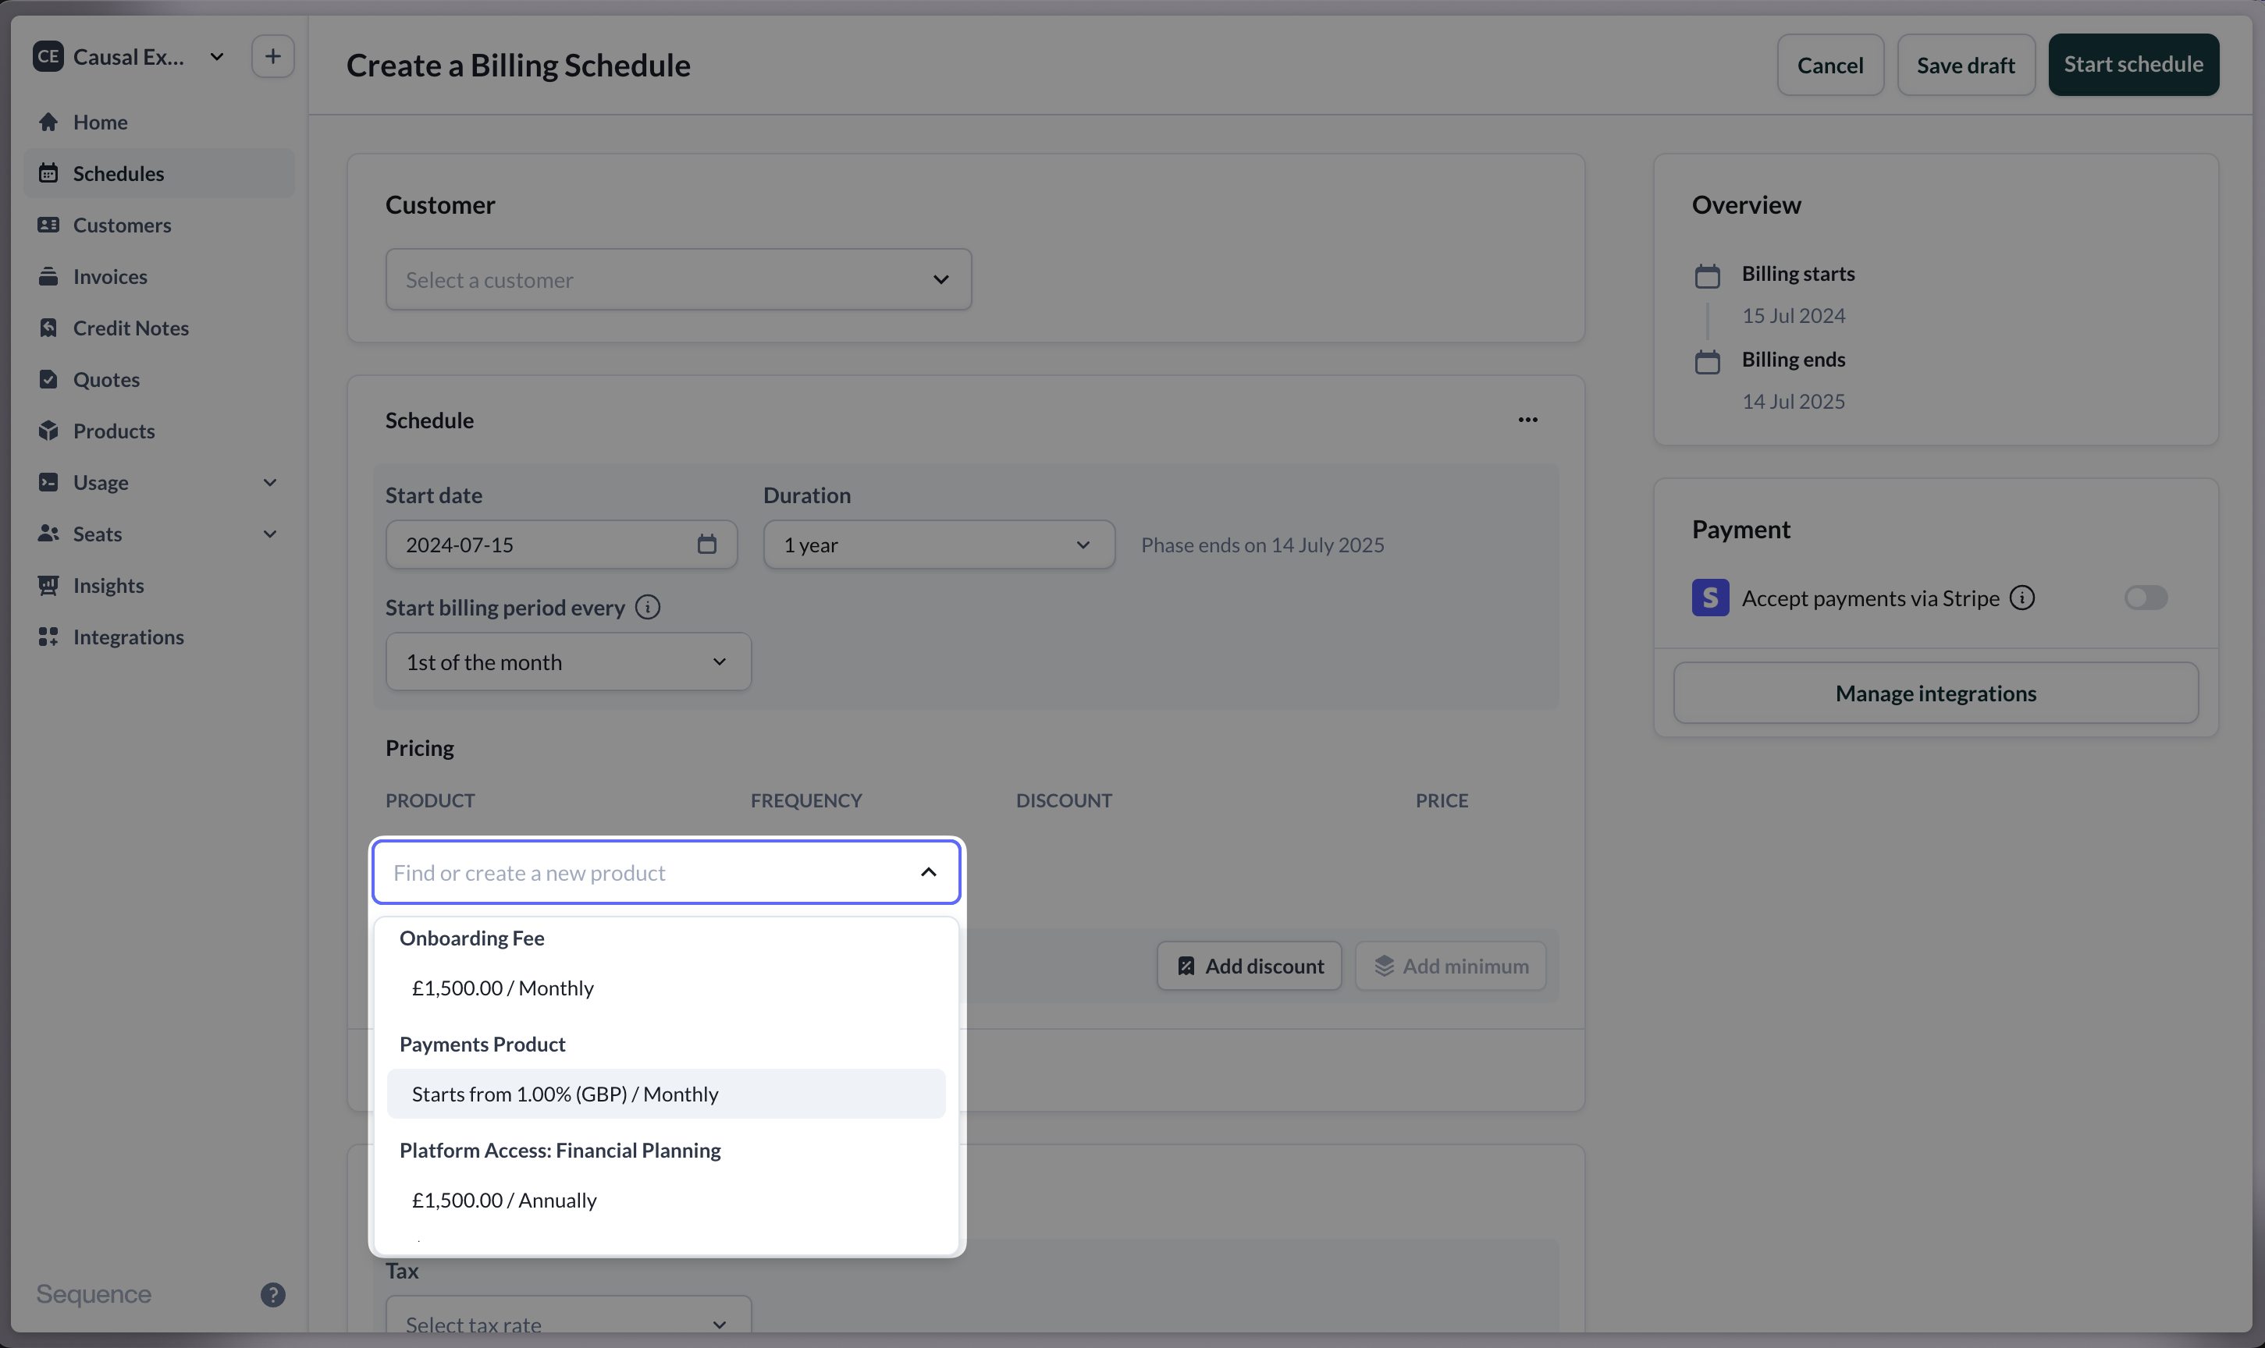Enable Accept payments via Stripe toggle
Image resolution: width=2265 pixels, height=1348 pixels.
coord(2146,598)
